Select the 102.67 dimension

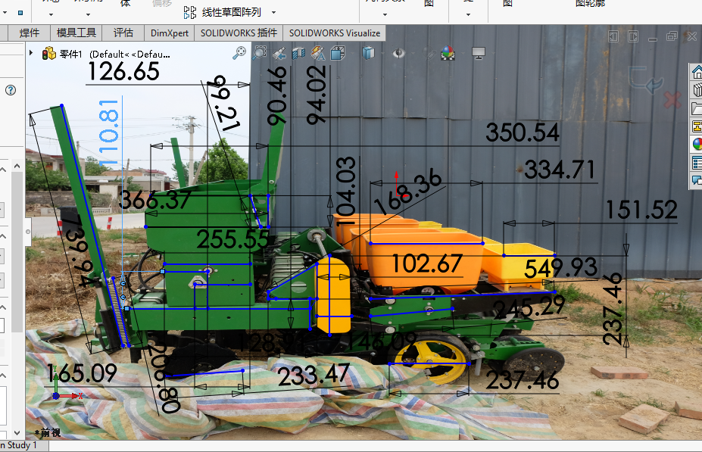(426, 263)
